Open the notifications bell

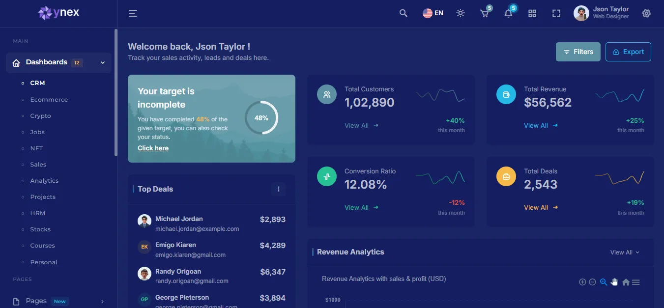point(508,13)
